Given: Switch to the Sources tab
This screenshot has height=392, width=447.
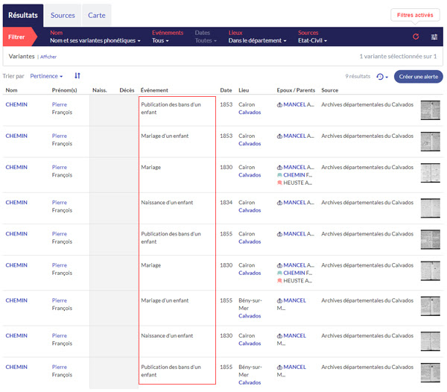Looking at the screenshot, I should [63, 15].
